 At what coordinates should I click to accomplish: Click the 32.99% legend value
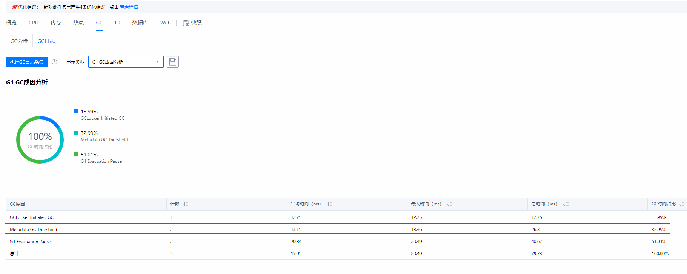(x=89, y=133)
